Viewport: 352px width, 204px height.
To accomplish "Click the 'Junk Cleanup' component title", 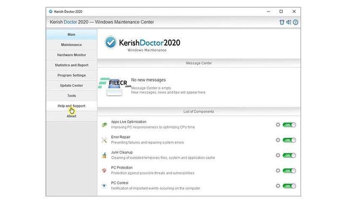I will [122, 152].
